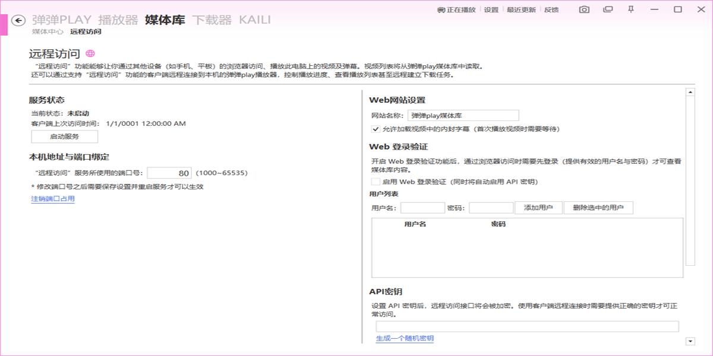Open the 正在播放 now-playing view
This screenshot has width=713, height=356.
click(x=456, y=10)
